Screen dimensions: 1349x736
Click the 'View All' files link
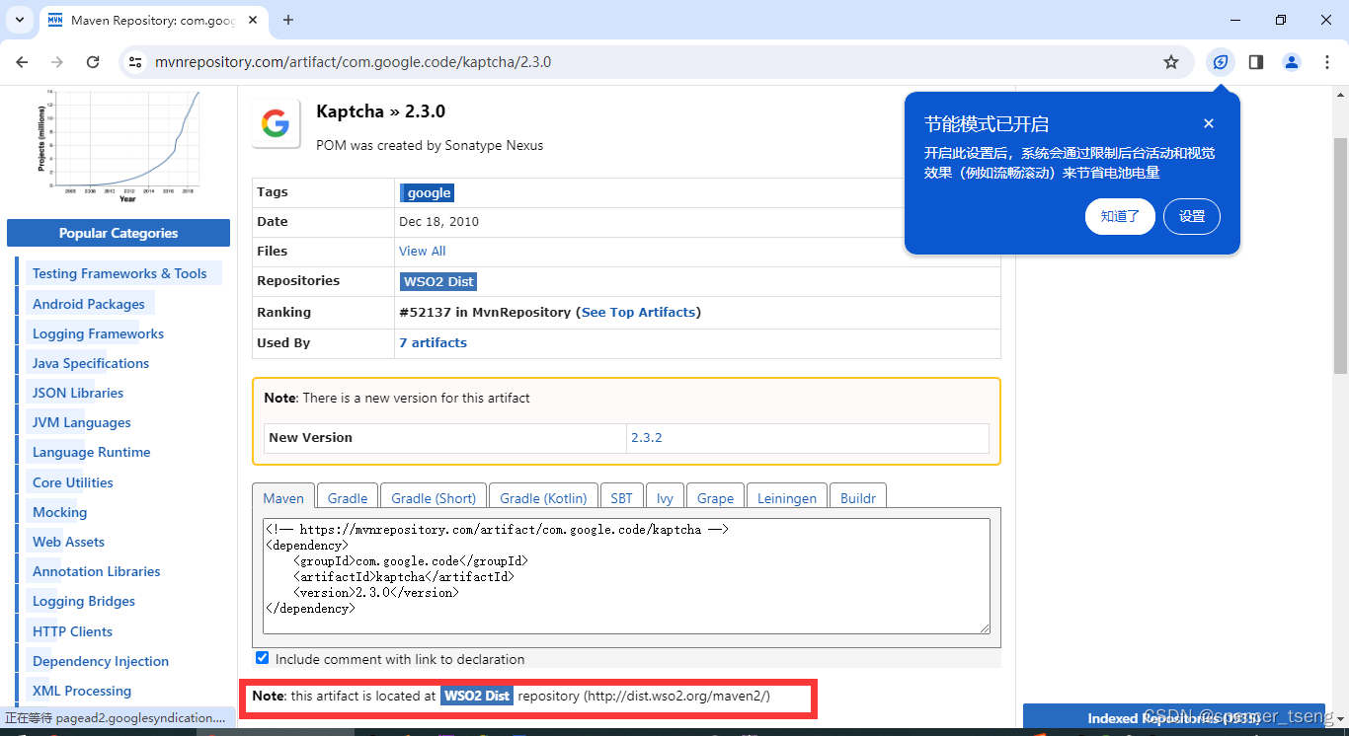point(422,251)
